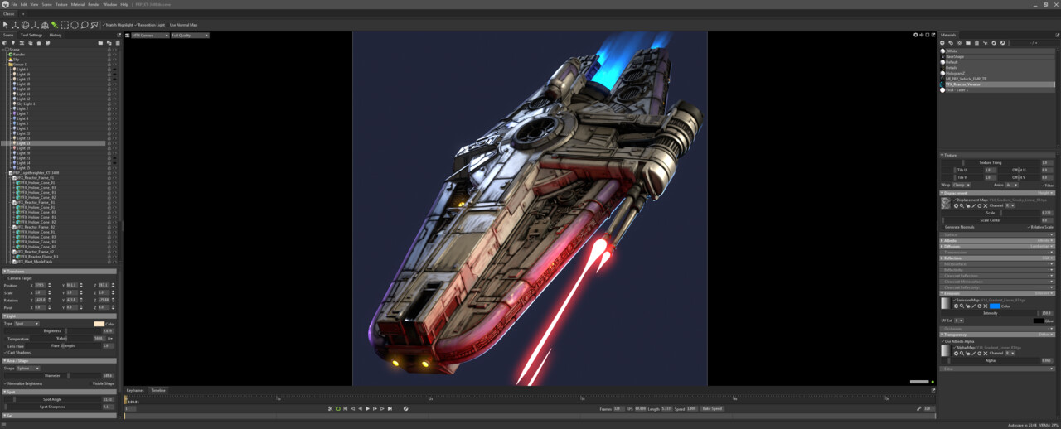
Task: Select the arrow selection tool
Action: coord(6,25)
